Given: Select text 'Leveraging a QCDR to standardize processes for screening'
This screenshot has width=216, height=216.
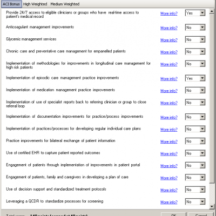Looking at the screenshot, I should (x=55, y=201).
